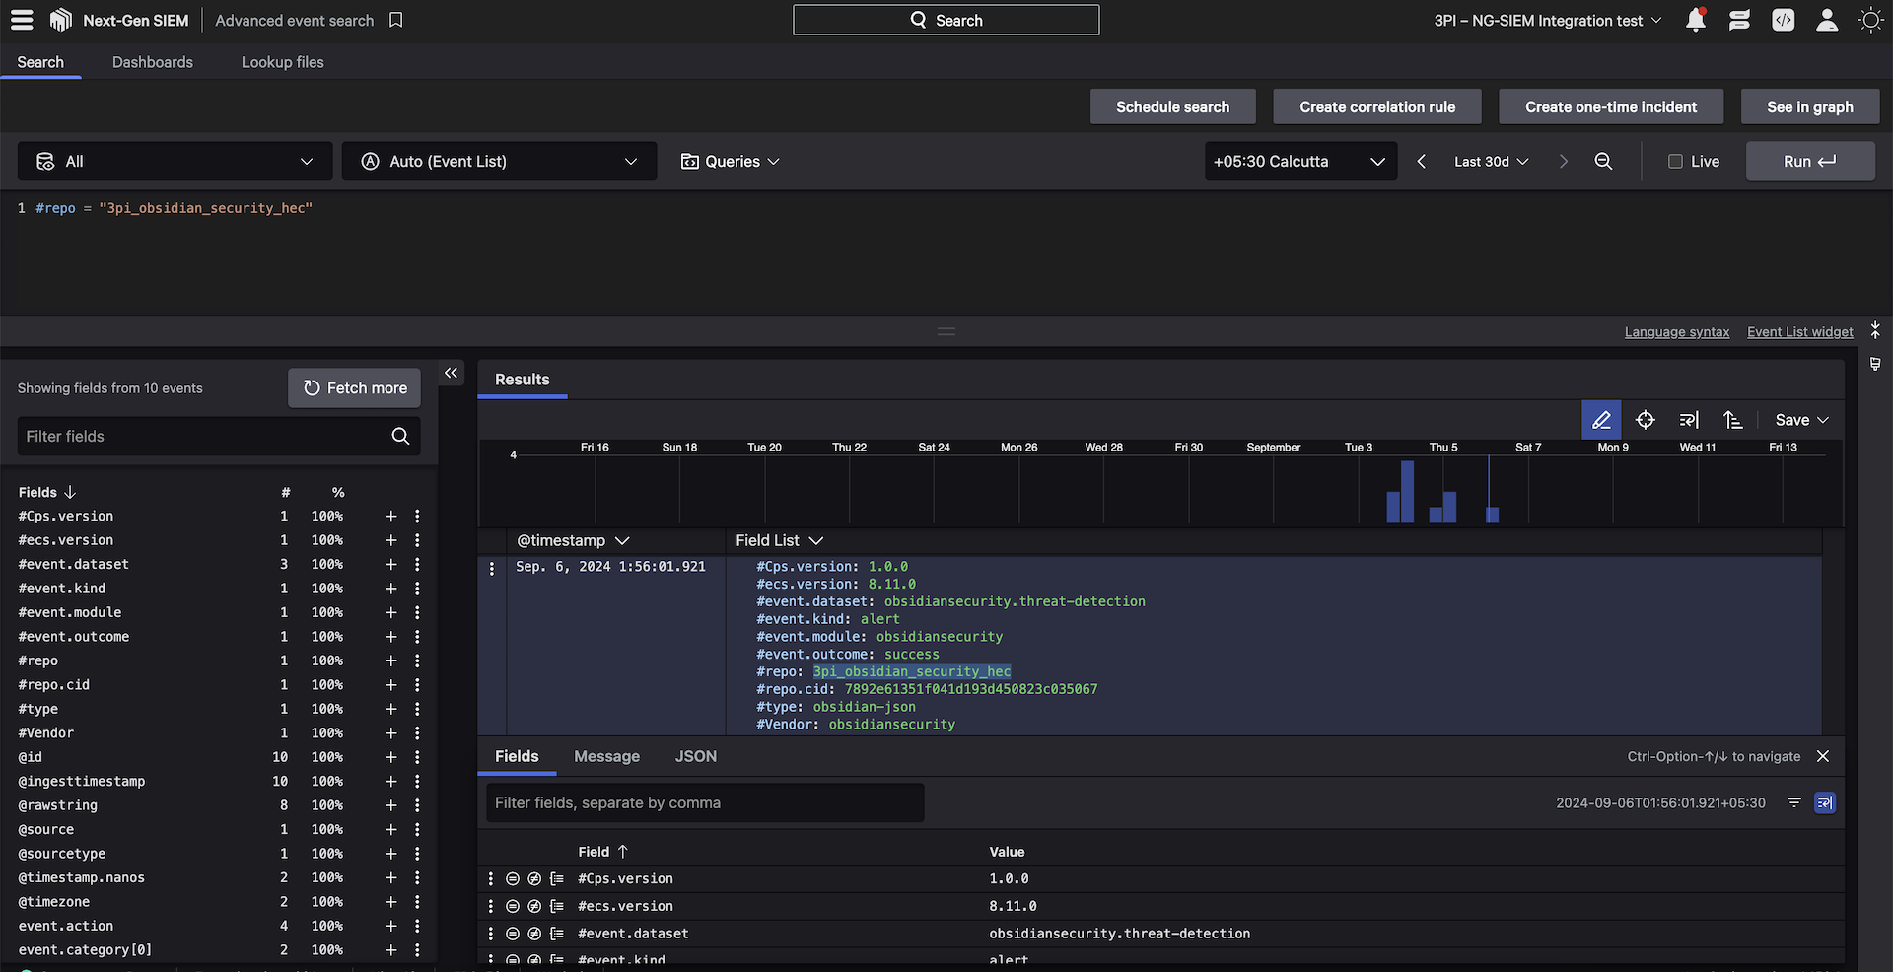Open the Dashboards menu item
Image resolution: width=1893 pixels, height=972 pixels.
coord(153,61)
